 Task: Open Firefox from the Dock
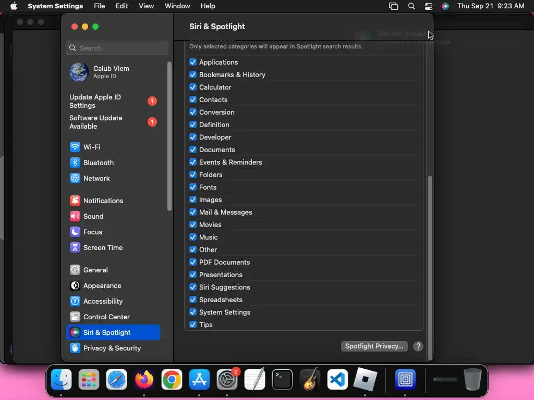click(x=144, y=379)
